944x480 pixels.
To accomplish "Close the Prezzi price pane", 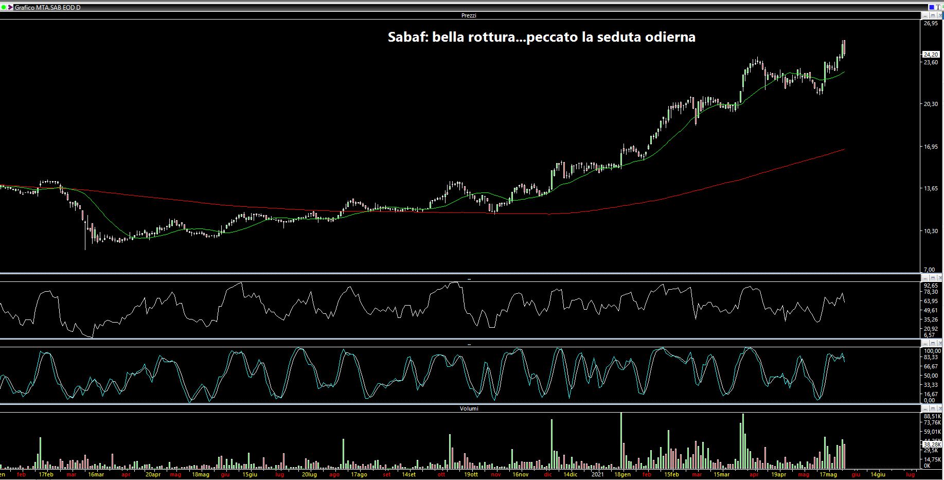I will (x=939, y=15).
